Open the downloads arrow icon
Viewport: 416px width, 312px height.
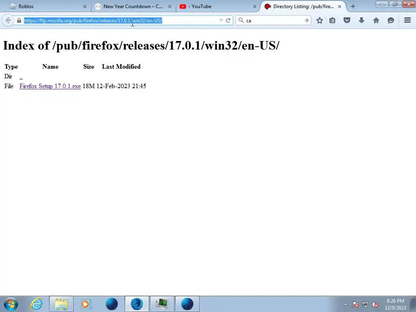[x=361, y=20]
